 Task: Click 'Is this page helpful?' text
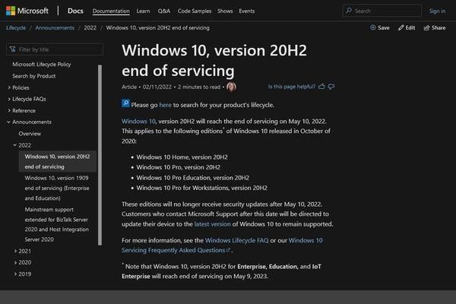(291, 87)
